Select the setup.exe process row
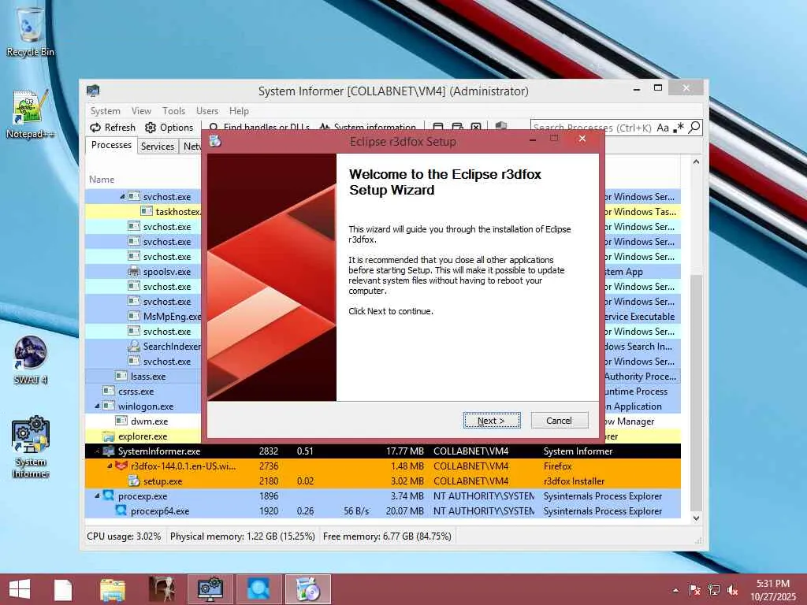Viewport: 807px width, 605px height. click(382, 481)
